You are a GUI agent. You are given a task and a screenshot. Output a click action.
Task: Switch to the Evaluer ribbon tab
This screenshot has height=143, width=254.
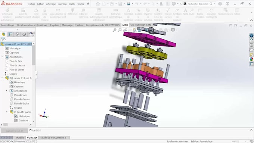click(79, 25)
